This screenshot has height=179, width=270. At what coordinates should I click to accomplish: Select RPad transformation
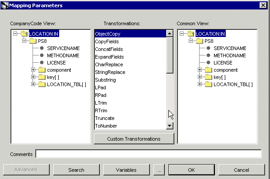coord(130,95)
